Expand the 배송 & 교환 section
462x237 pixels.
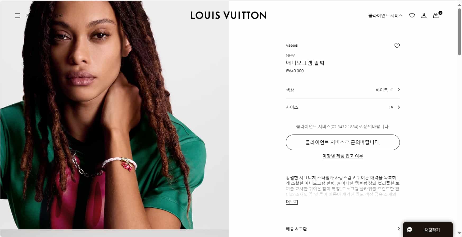coord(343,229)
